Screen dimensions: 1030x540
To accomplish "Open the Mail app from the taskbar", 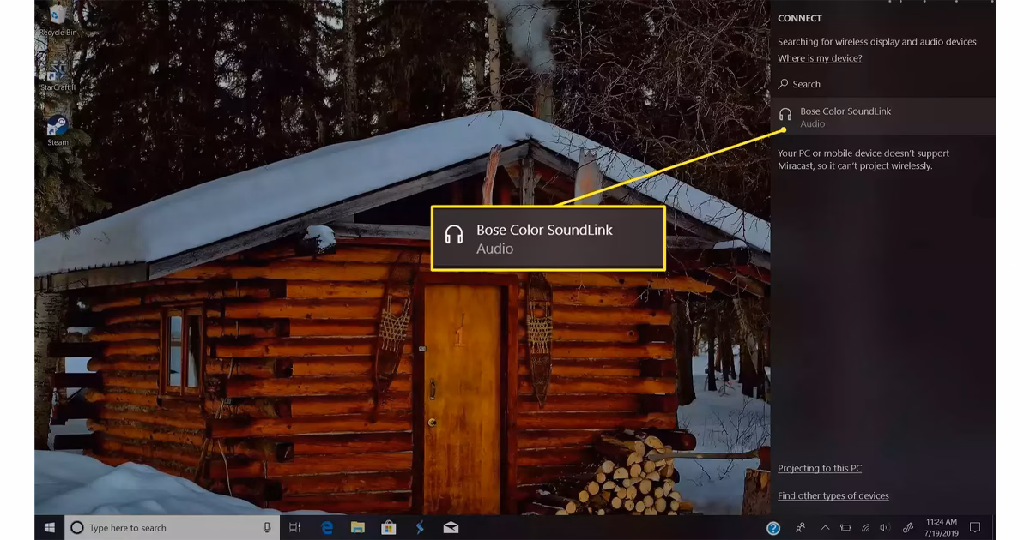I will point(451,527).
